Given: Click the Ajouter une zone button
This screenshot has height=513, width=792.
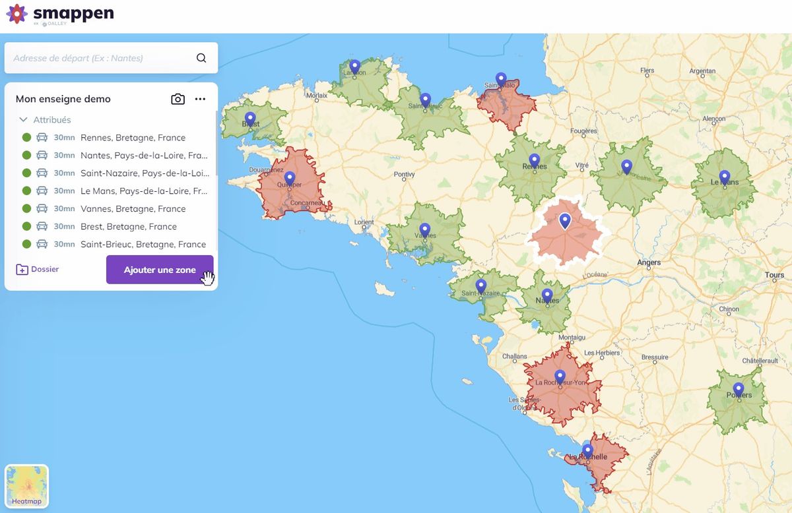Looking at the screenshot, I should (x=160, y=270).
